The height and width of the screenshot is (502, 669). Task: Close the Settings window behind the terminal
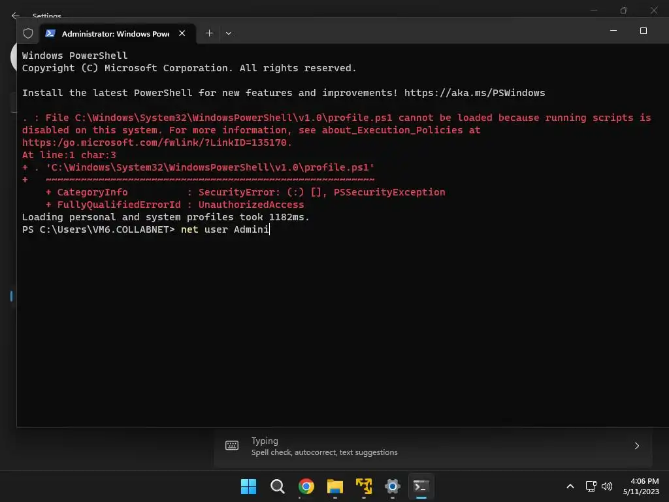[653, 10]
